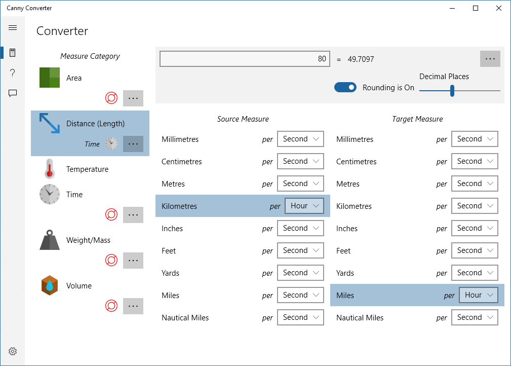Screen dimensions: 511x366
Task: Click the calculator converter sidebar icon
Action: pos(13,53)
